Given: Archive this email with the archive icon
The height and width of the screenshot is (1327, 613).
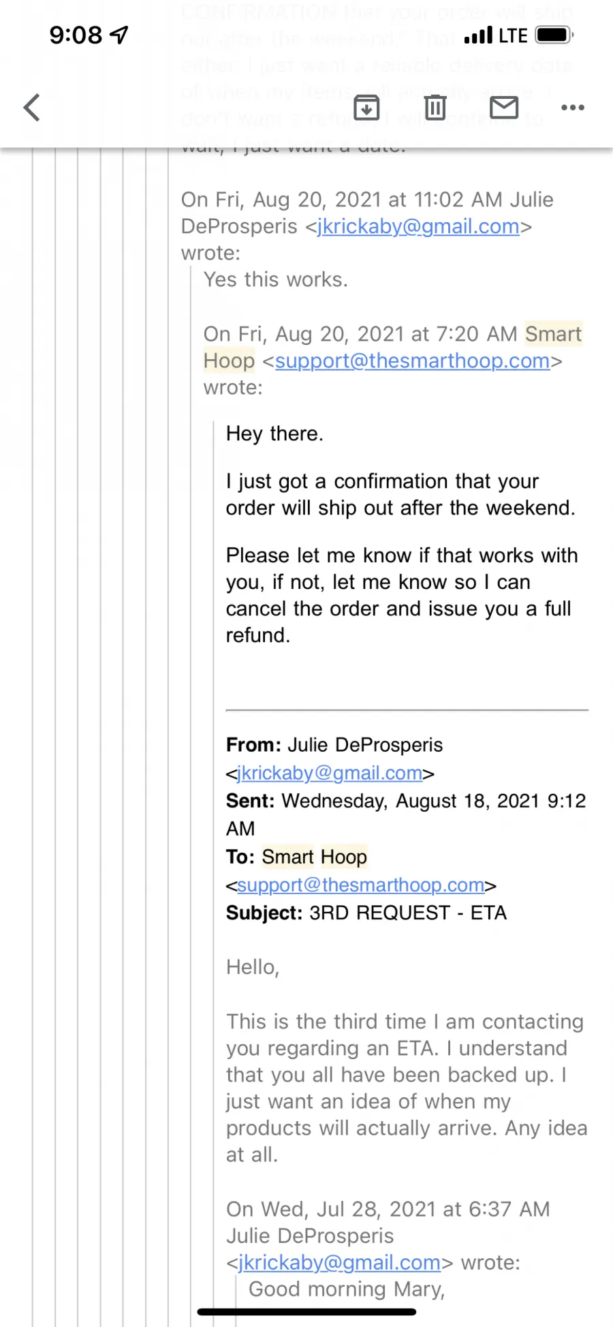Looking at the screenshot, I should tap(366, 107).
